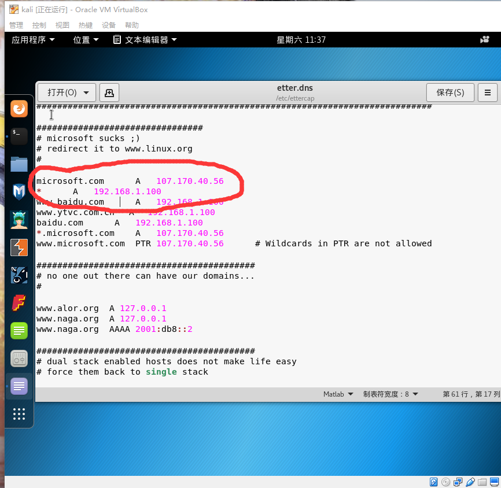
Task: Click the new document icon button
Action: click(109, 93)
